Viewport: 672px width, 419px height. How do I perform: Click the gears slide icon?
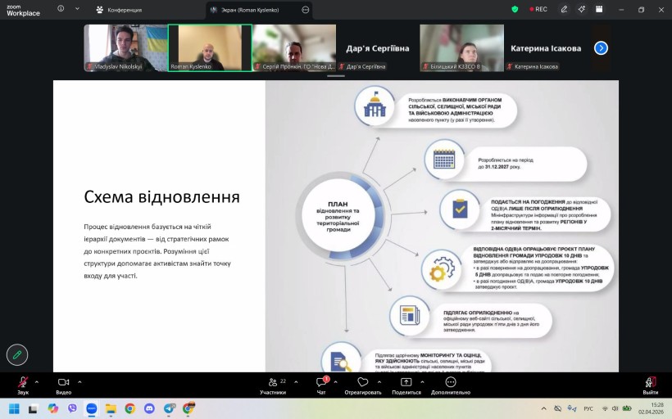click(x=442, y=269)
